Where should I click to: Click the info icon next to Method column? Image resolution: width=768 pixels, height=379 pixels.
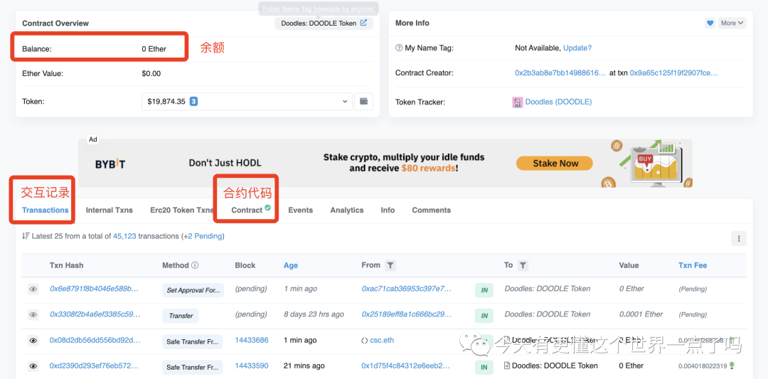coord(195,265)
